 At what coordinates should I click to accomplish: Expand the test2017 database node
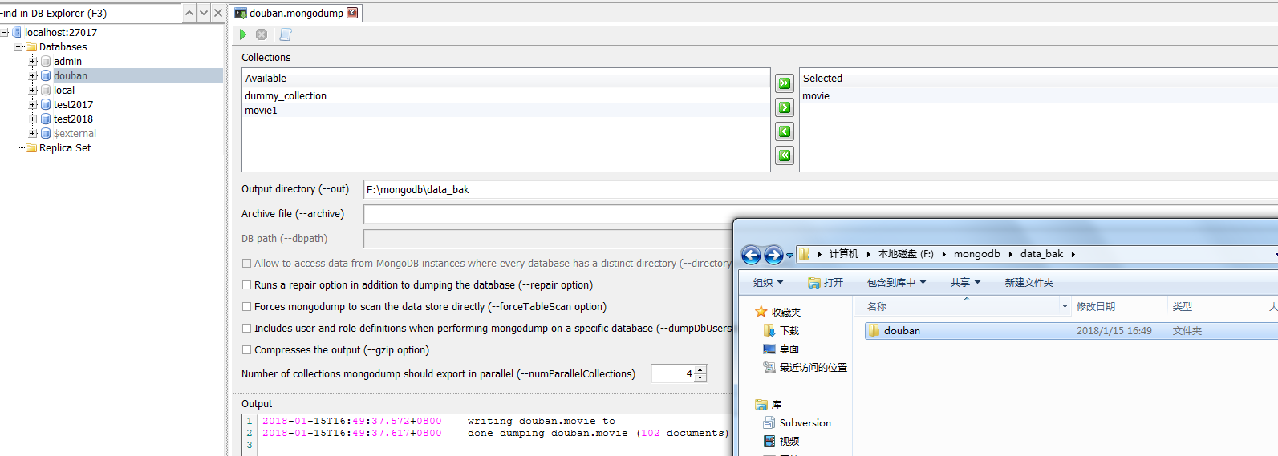34,105
